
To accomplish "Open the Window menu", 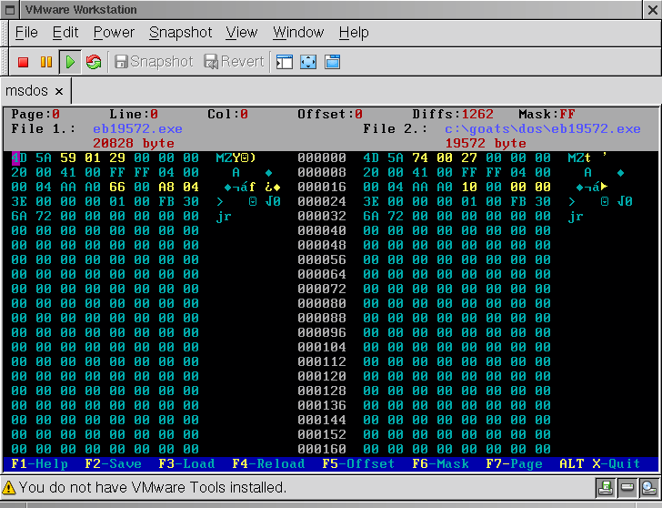I will click(x=298, y=33).
